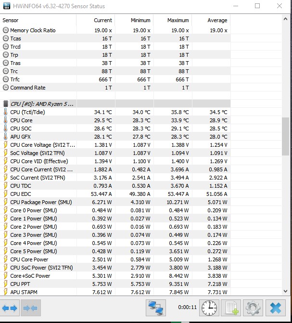Maximize the HWiNFO64 window
The width and height of the screenshot is (292, 323).
point(257,6)
